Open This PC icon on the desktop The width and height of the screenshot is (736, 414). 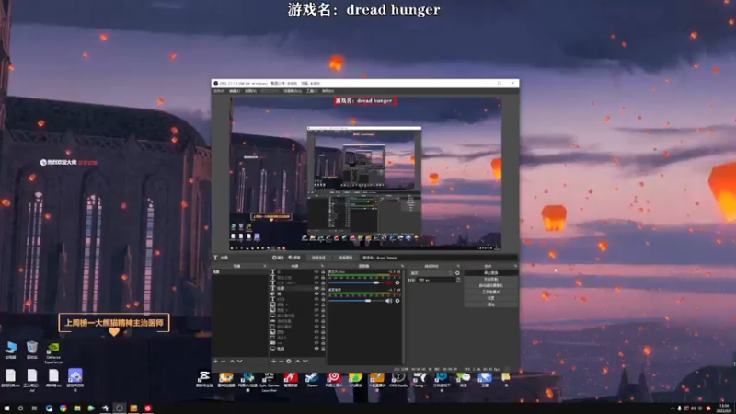[10, 350]
